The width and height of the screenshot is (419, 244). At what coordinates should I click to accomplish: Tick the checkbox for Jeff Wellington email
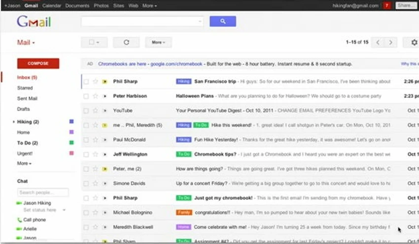tap(86, 154)
